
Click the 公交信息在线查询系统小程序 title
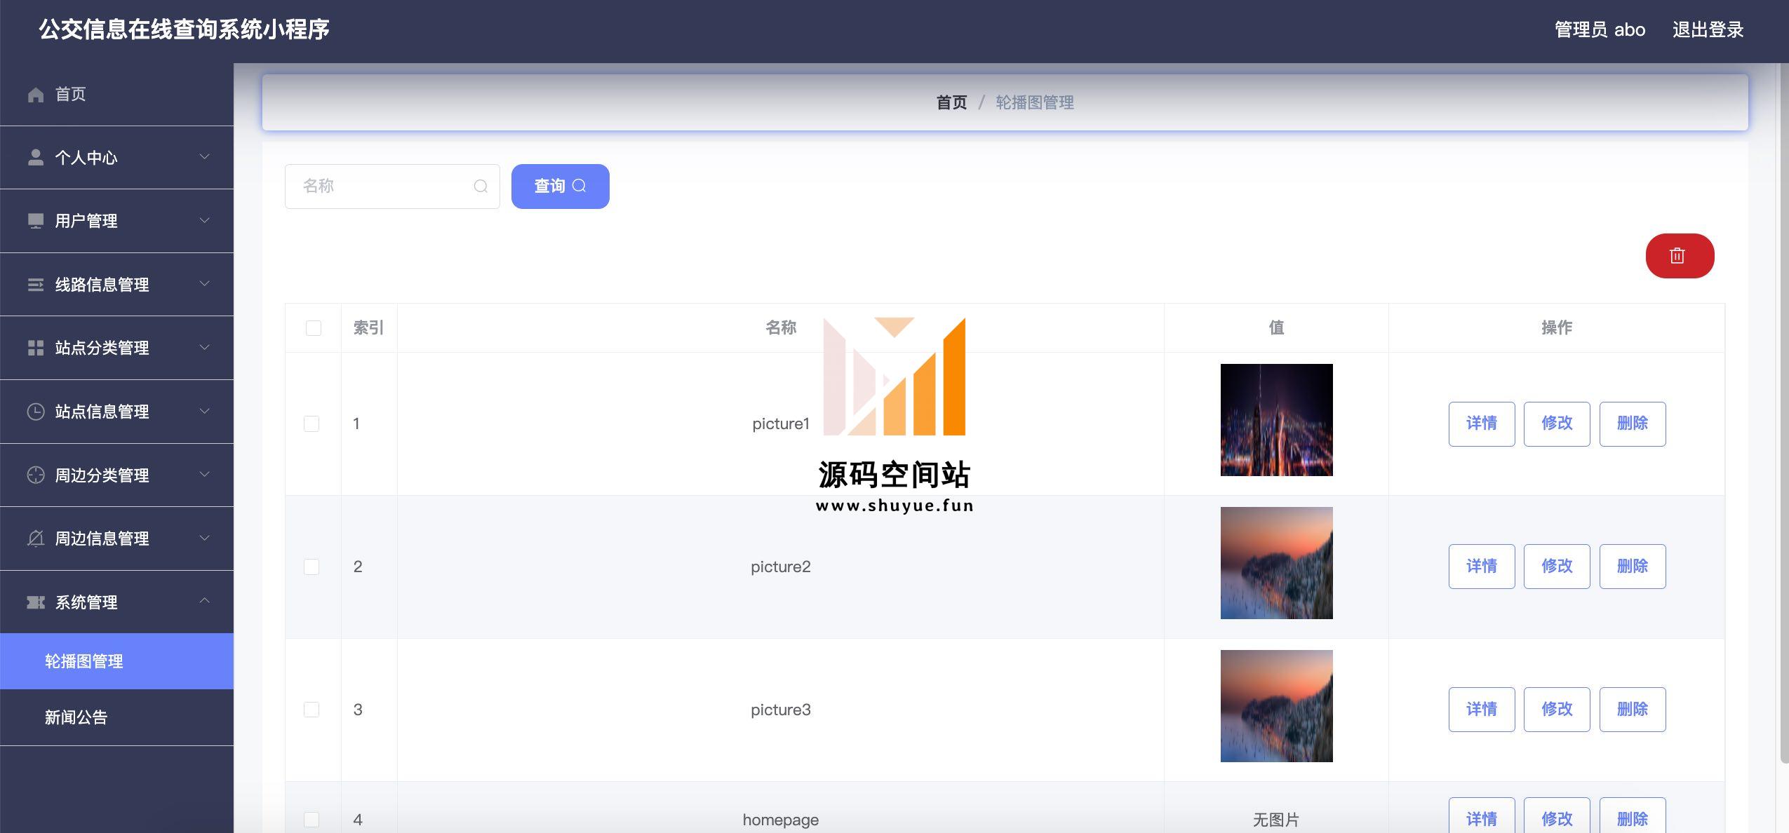tap(184, 29)
